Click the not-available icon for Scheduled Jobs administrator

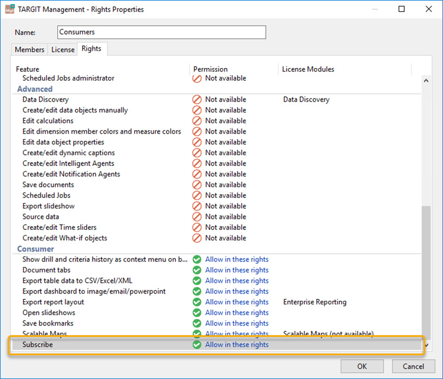pyautogui.click(x=197, y=78)
